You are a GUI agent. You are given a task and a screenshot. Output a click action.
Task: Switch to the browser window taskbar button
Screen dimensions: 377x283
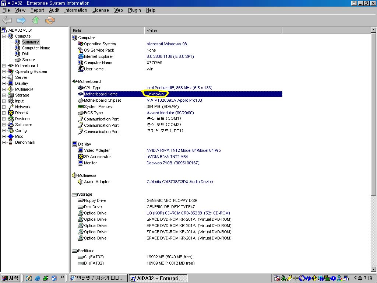98,279
